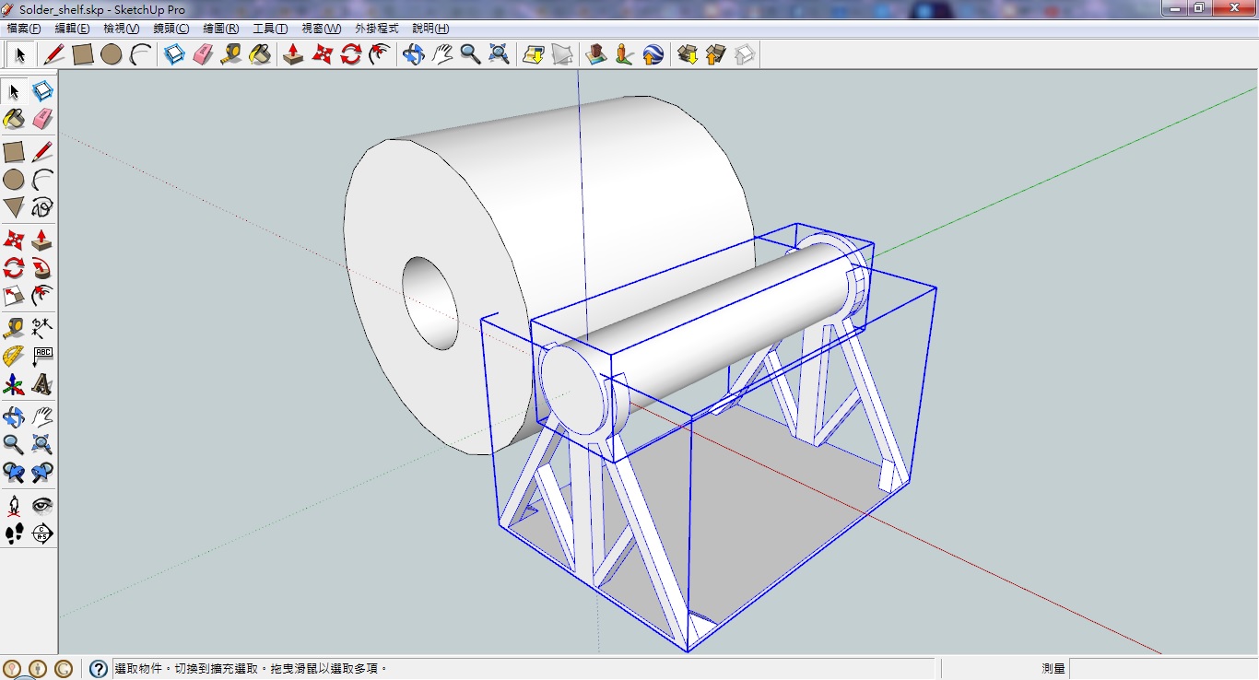
Task: Pick the Pan hand tool in top toolbar
Action: 442,54
